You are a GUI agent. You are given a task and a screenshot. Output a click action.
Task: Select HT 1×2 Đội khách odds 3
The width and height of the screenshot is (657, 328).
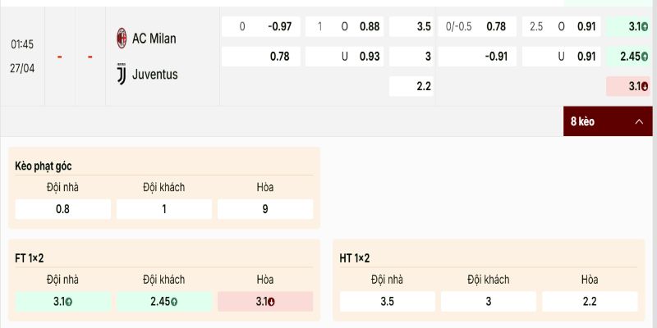point(488,302)
